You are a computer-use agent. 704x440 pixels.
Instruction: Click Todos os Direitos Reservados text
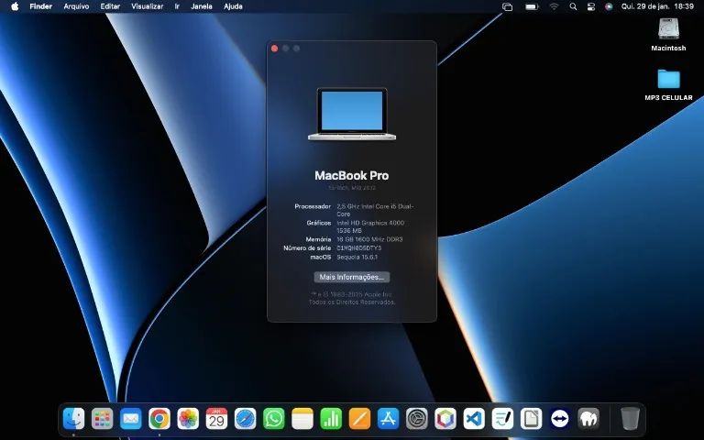(352, 302)
